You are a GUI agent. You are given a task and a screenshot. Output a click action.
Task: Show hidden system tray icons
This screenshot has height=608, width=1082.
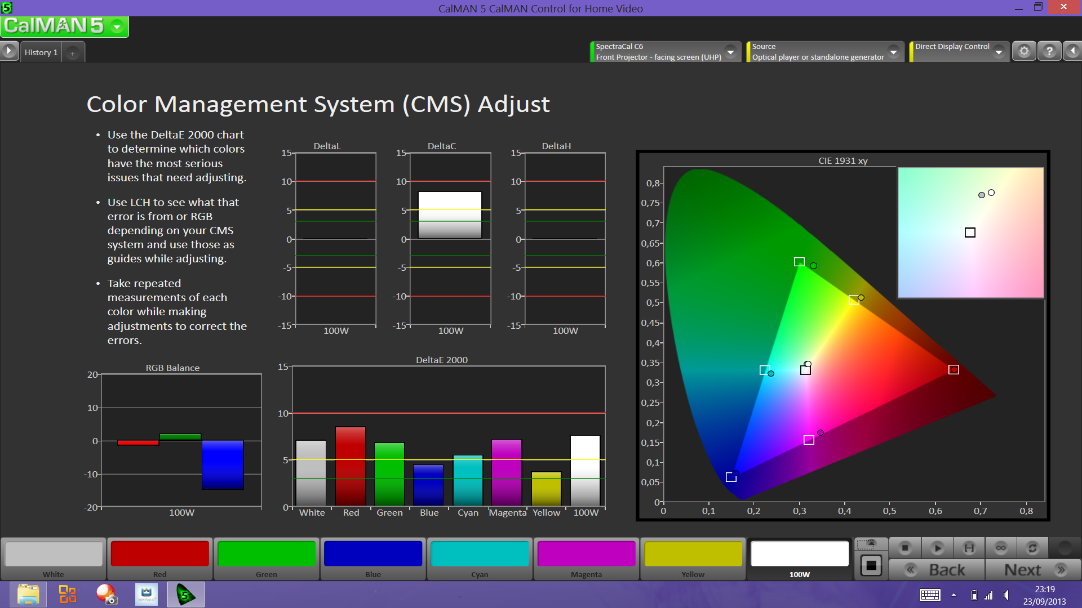coord(954,595)
